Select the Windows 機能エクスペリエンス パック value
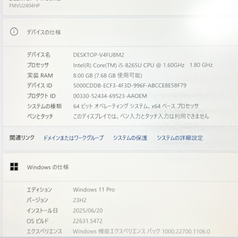Image resolution: width=238 pixels, height=238 pixels. pos(141,231)
